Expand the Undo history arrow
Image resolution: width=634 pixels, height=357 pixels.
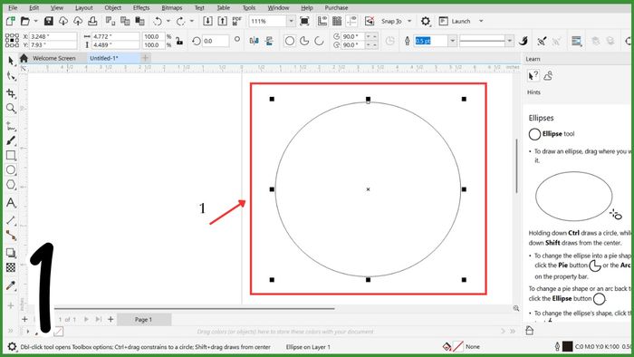tap(168, 21)
